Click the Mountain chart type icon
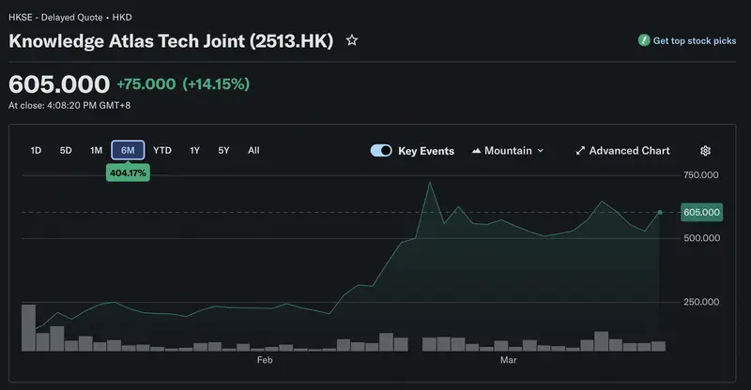The image size is (751, 390). 476,151
